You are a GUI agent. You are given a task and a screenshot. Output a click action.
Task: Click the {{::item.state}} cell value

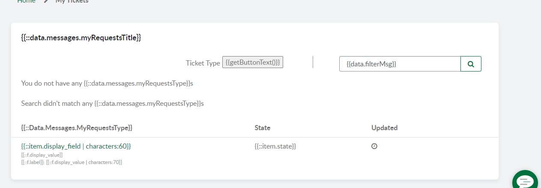click(275, 146)
